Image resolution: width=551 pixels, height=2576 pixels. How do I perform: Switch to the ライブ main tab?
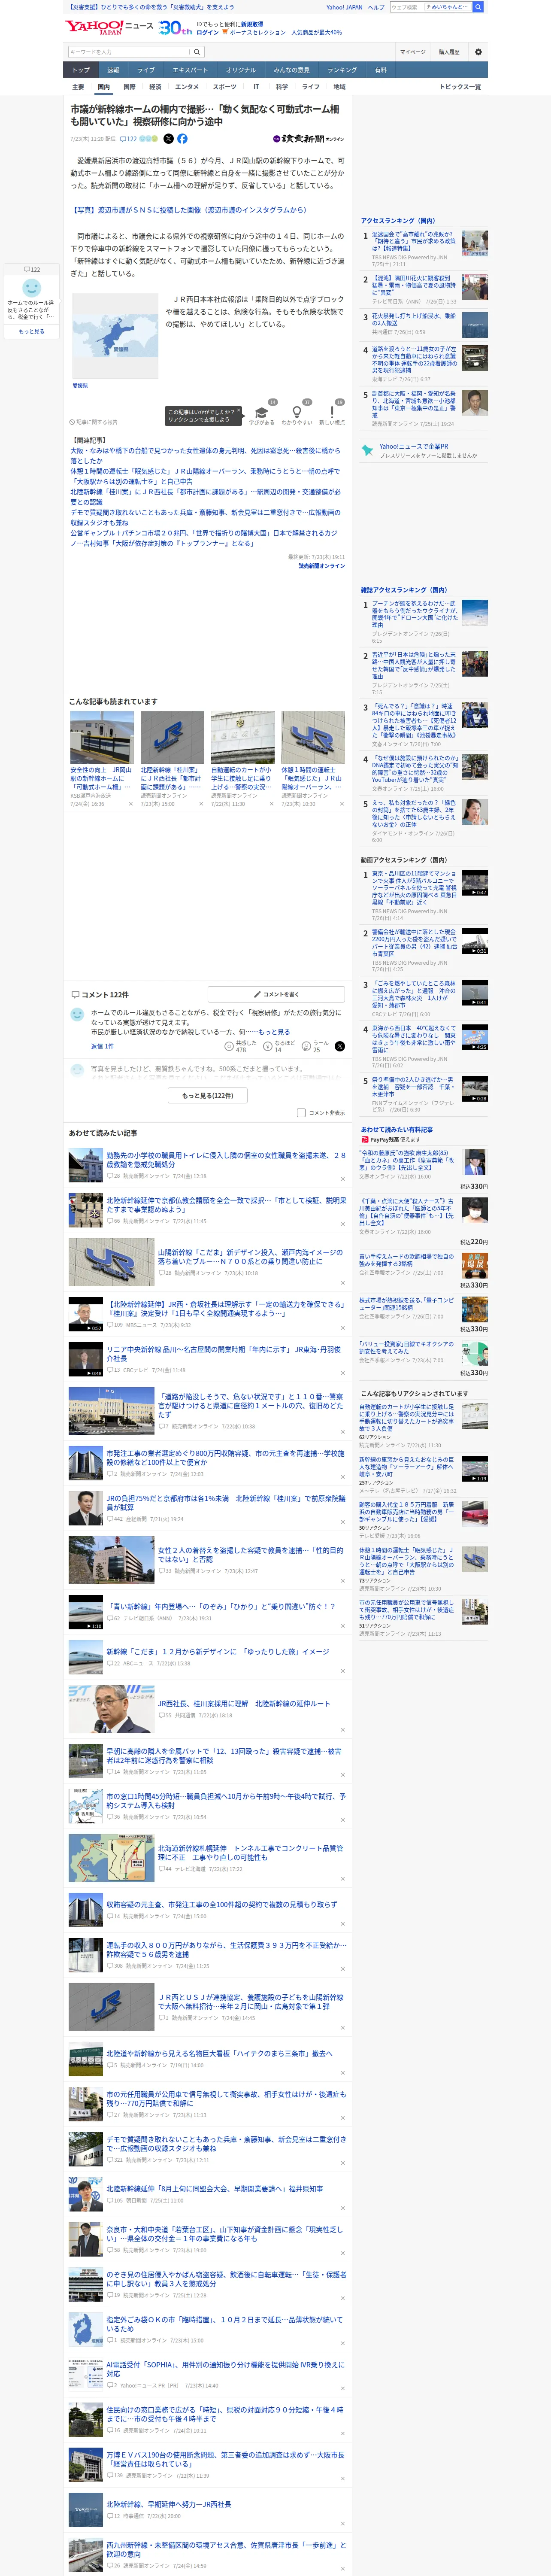coord(146,70)
